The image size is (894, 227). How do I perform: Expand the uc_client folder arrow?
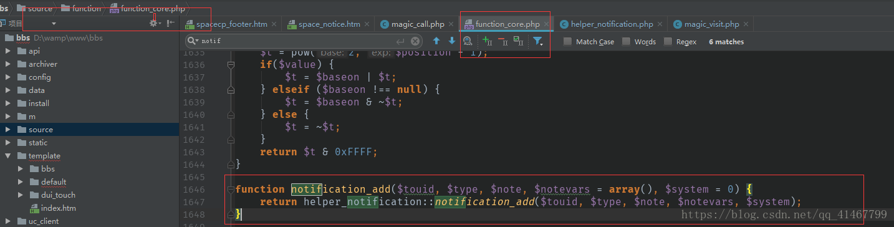8,221
